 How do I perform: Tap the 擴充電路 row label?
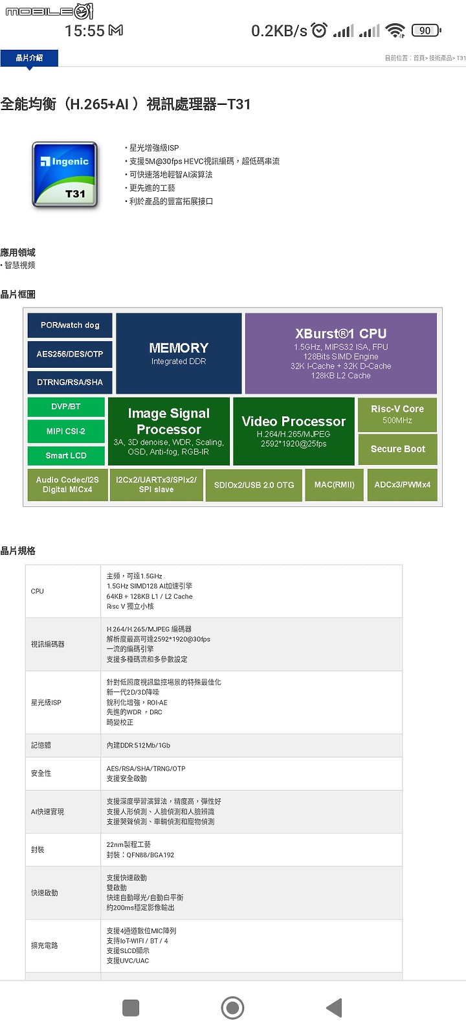click(44, 946)
